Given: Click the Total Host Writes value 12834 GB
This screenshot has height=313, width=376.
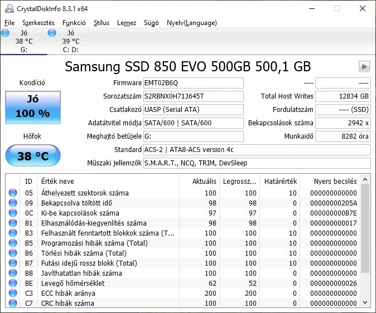Looking at the screenshot, I should coord(343,96).
